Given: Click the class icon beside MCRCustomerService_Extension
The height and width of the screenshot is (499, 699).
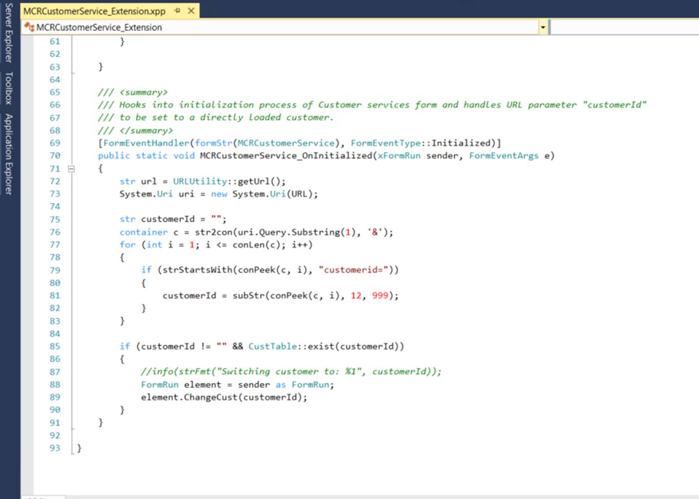Looking at the screenshot, I should (x=29, y=27).
